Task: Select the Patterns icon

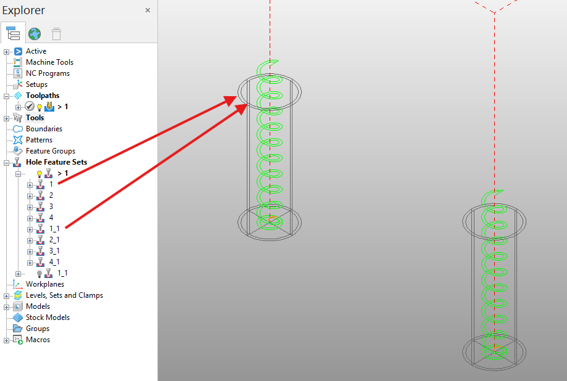Action: [x=17, y=139]
